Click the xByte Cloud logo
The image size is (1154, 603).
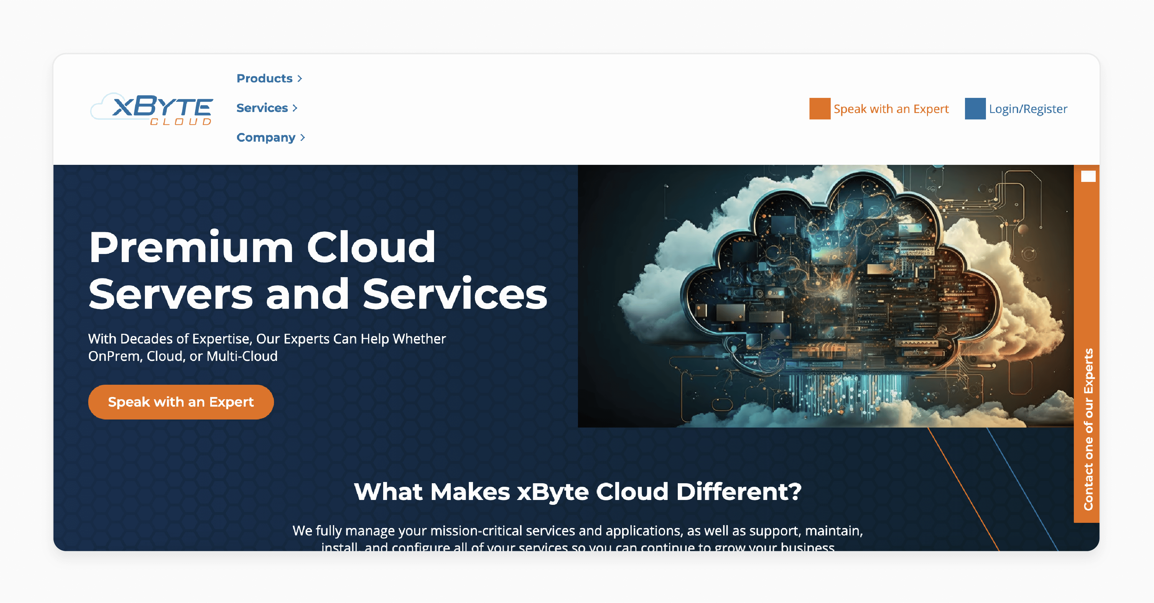click(x=151, y=109)
